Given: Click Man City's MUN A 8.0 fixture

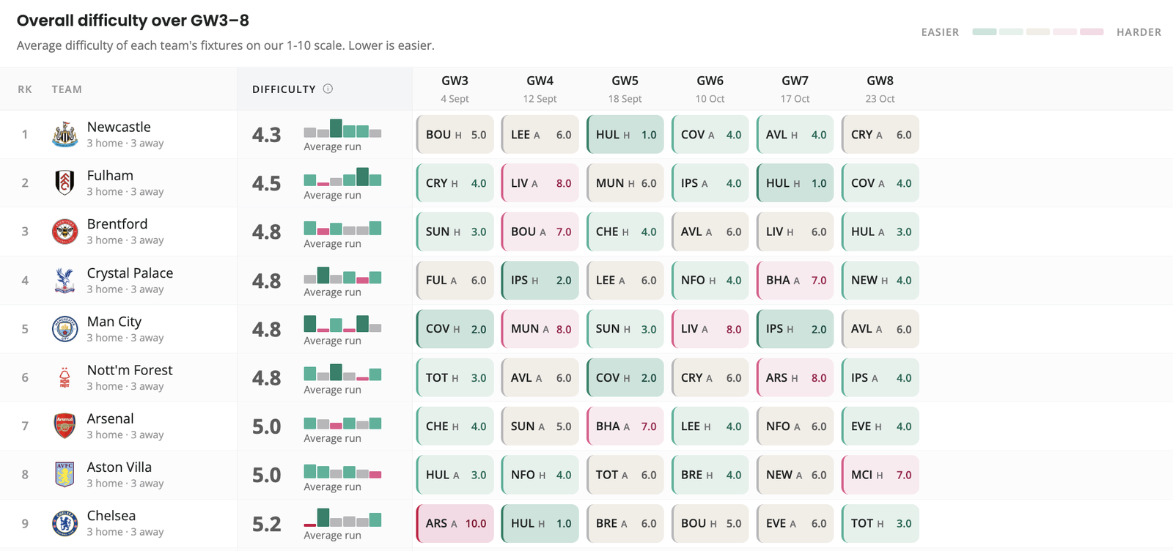Looking at the screenshot, I should point(540,329).
